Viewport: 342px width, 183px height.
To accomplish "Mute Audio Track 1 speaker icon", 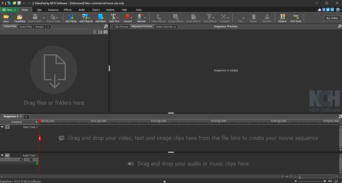I will point(7,155).
